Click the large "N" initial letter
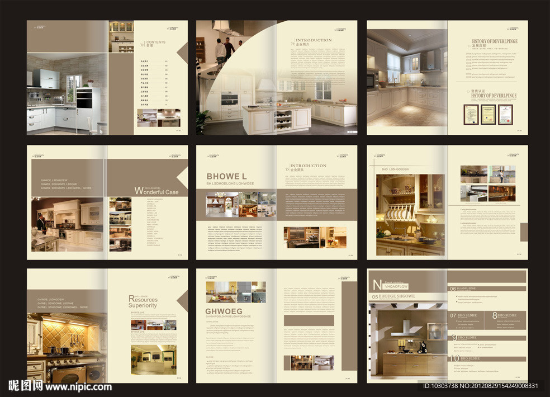This screenshot has height=397, width=550. point(377,284)
